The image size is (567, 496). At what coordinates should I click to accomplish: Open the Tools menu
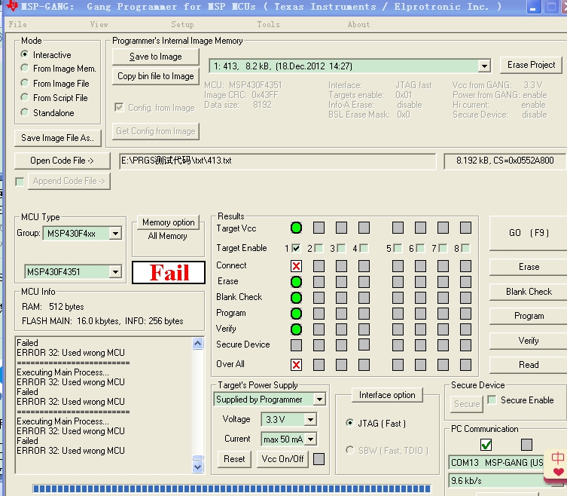point(268,24)
